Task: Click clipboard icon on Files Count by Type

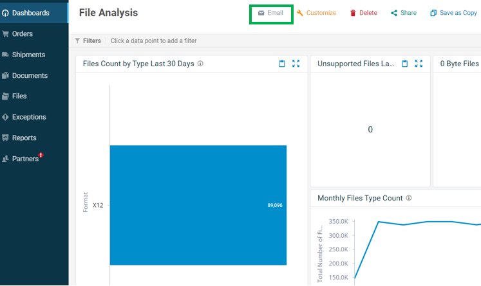Action: pos(281,64)
